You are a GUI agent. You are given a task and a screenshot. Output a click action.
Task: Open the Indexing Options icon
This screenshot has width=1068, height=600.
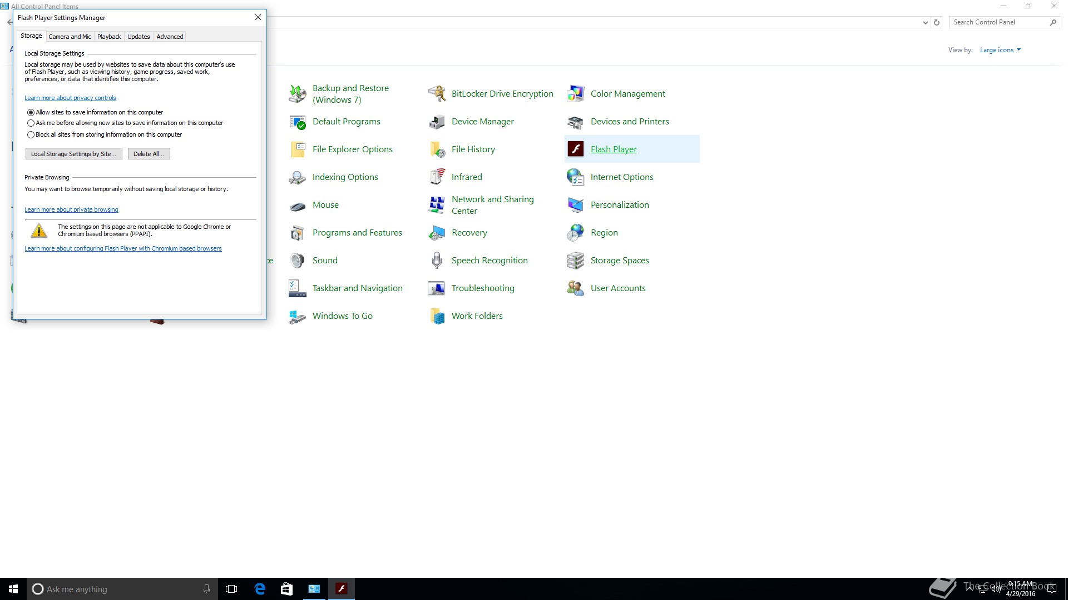(x=298, y=177)
